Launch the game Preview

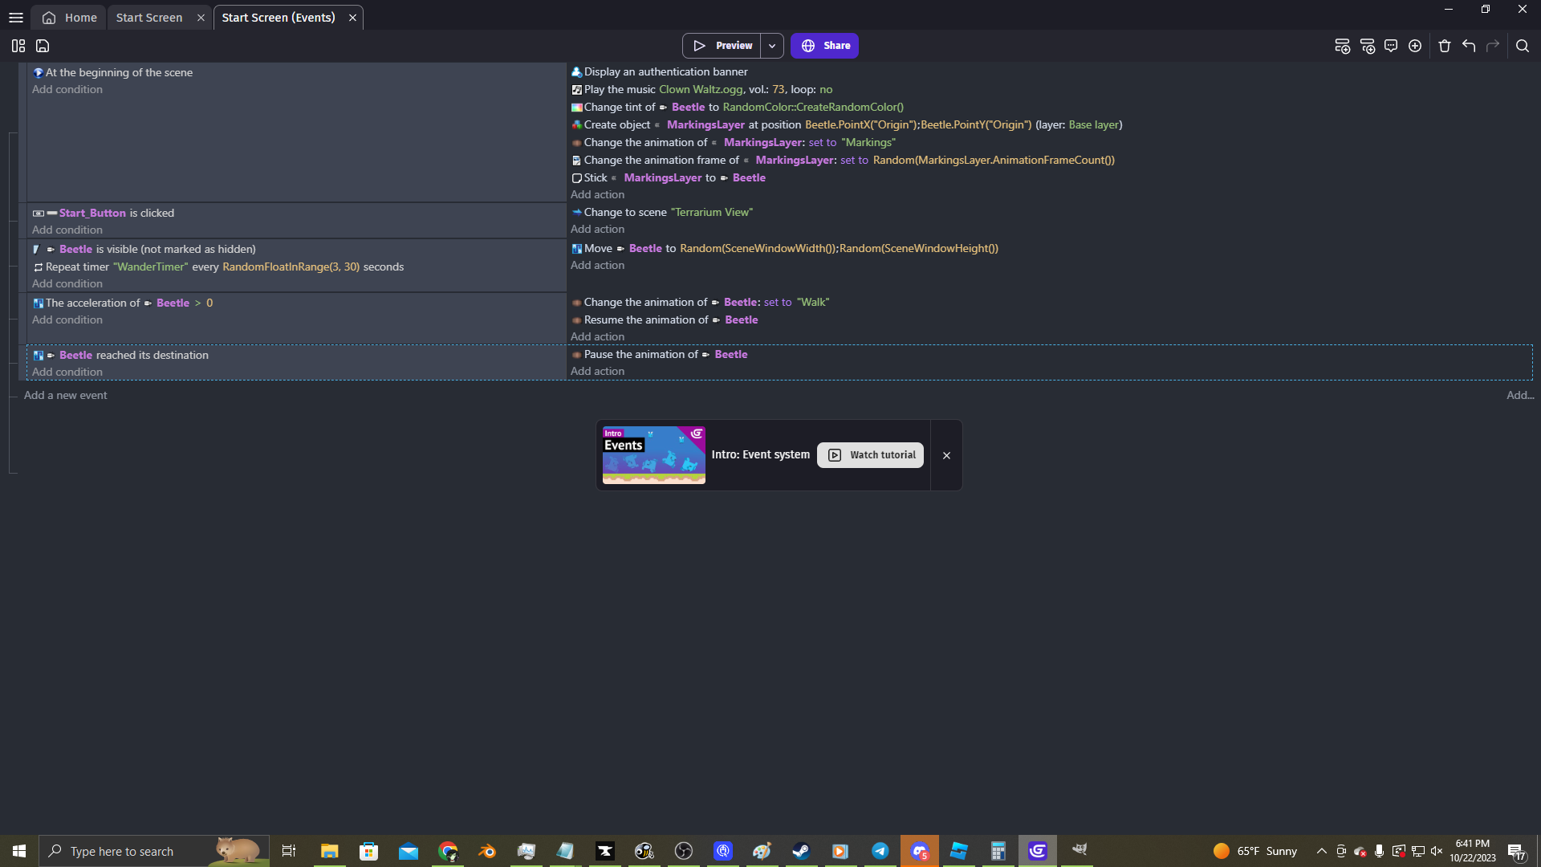pos(722,46)
